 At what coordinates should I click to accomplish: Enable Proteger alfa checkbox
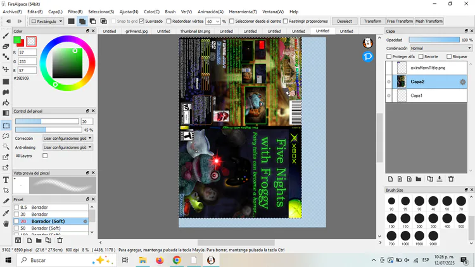[389, 56]
